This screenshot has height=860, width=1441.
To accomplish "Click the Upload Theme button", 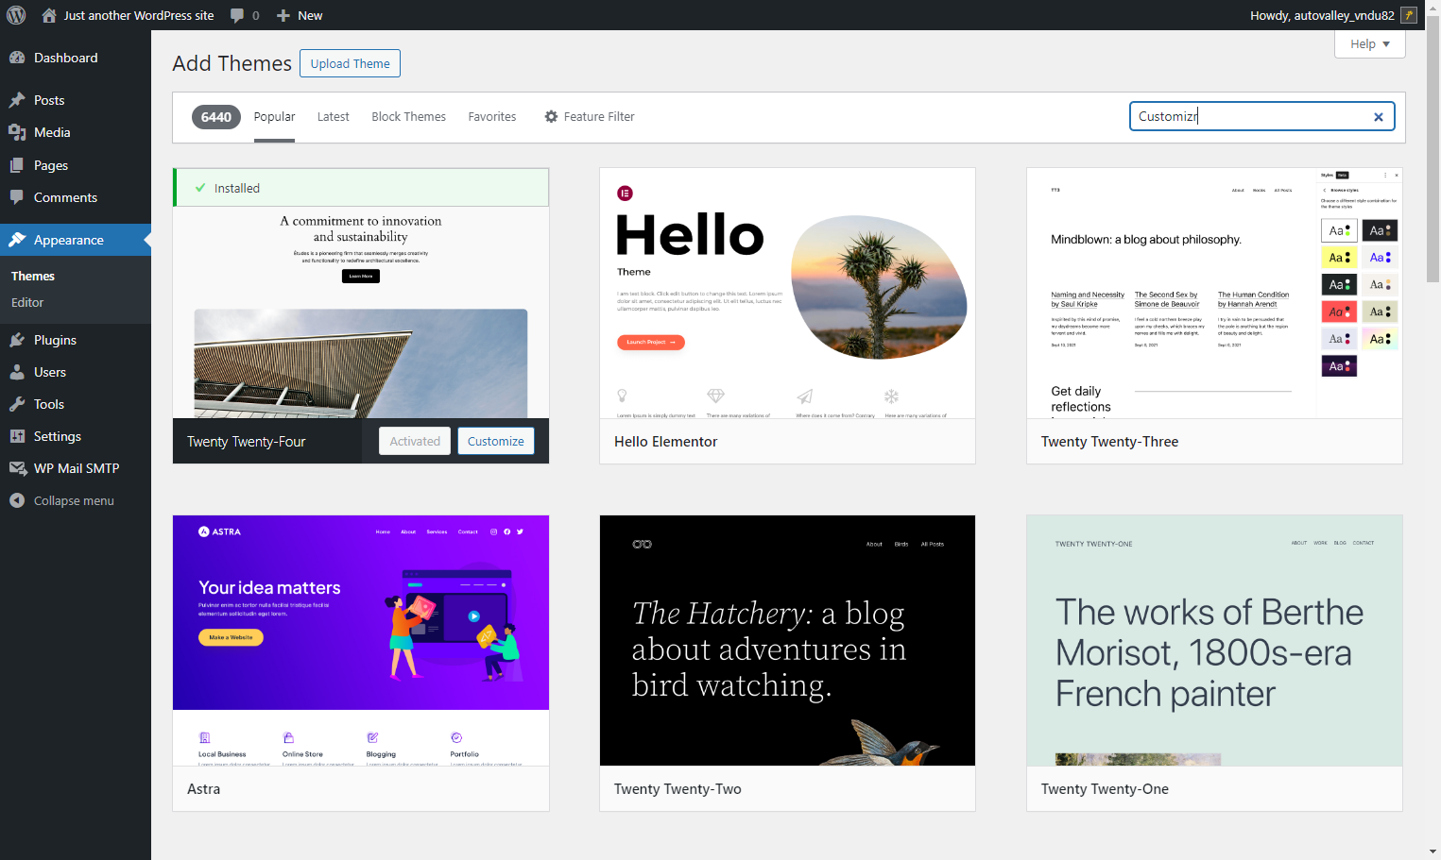I will tap(350, 63).
